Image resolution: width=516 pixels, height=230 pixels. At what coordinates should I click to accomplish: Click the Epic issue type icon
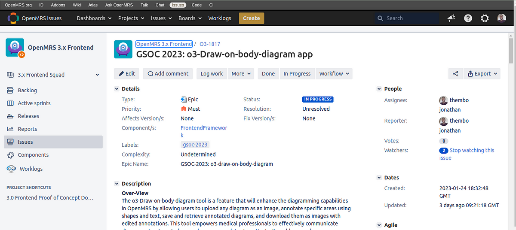[x=184, y=99]
